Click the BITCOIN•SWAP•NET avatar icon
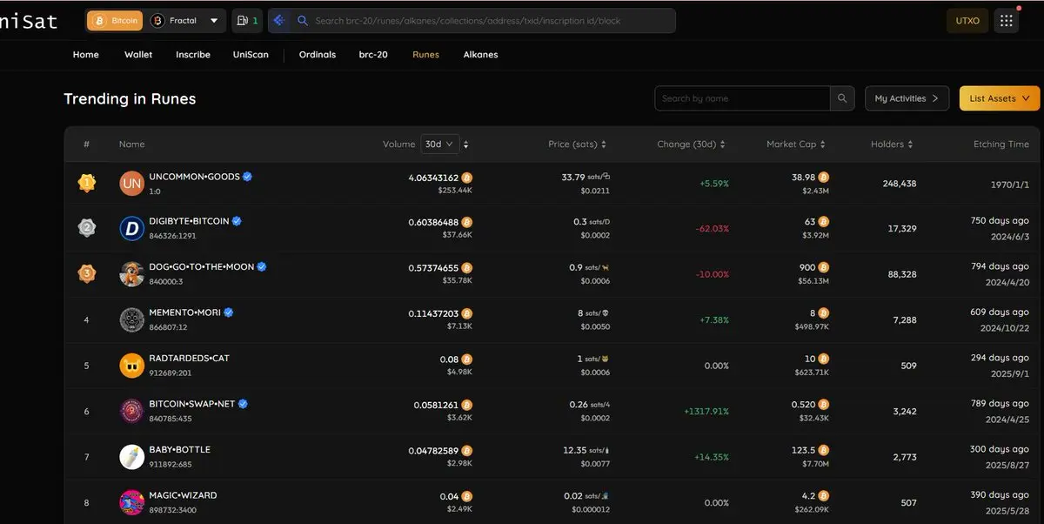The width and height of the screenshot is (1044, 524). 131,411
